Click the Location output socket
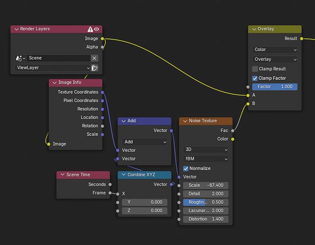Screen dimensions: 315x245 coord(102,118)
